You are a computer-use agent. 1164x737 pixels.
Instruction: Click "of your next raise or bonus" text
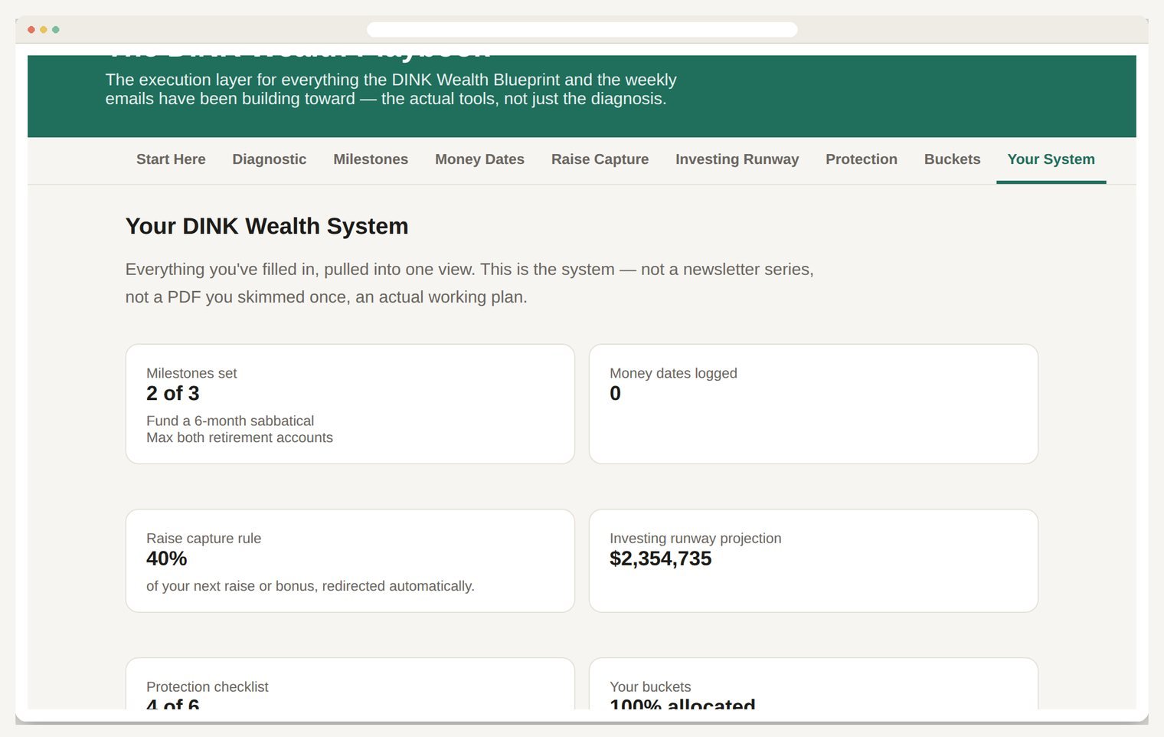click(x=310, y=586)
